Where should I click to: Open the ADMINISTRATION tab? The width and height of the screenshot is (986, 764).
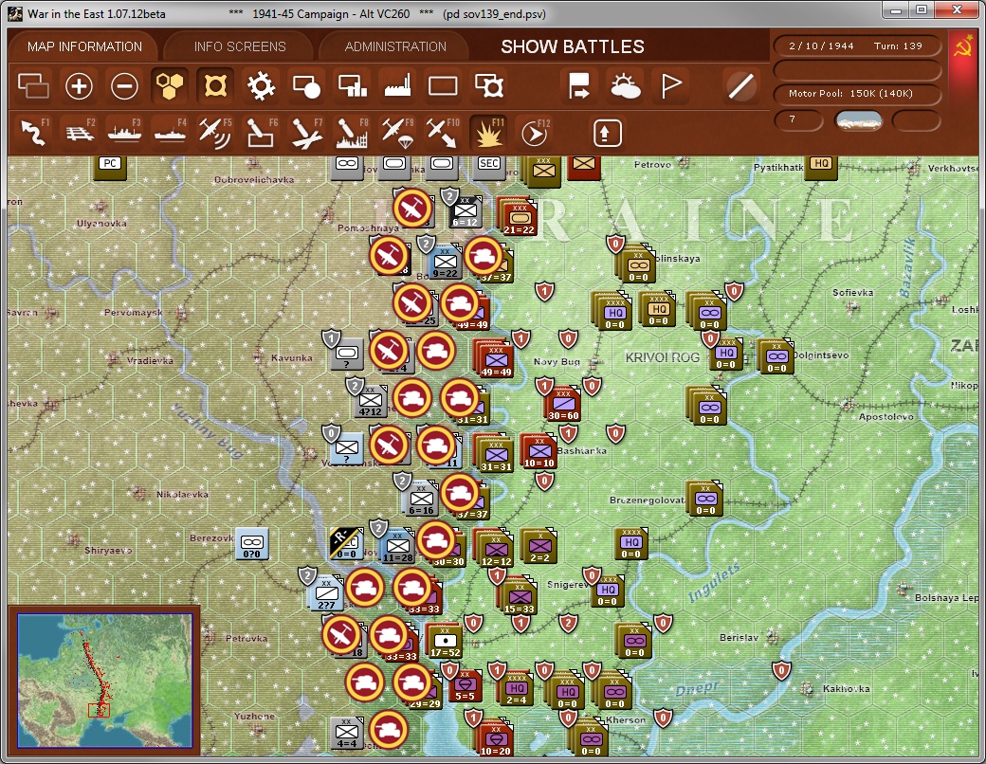[x=395, y=46]
